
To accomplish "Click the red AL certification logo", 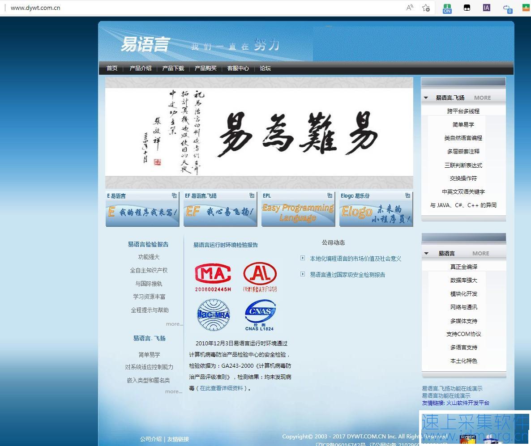I will [260, 277].
